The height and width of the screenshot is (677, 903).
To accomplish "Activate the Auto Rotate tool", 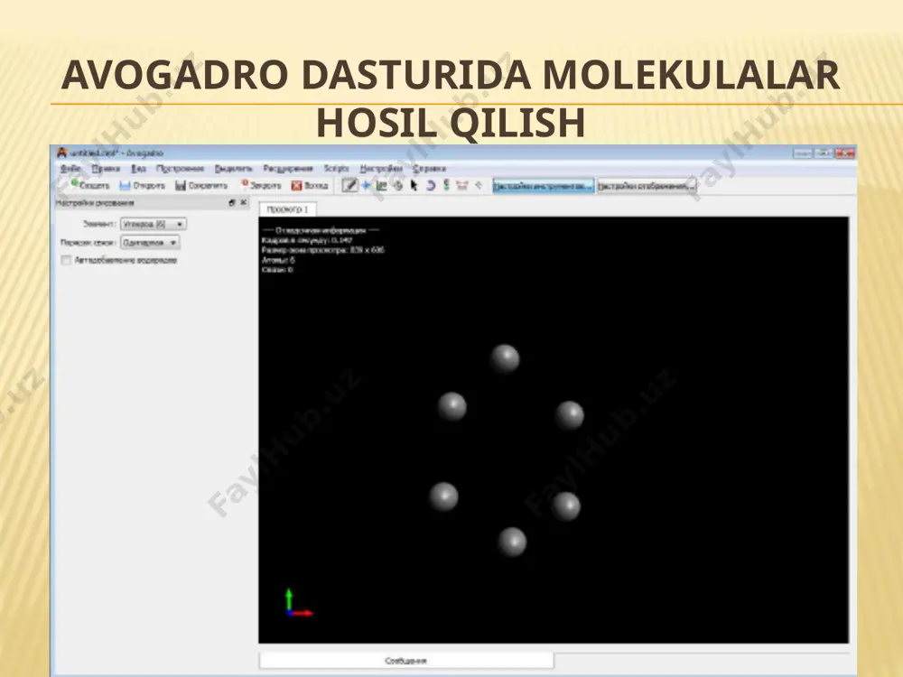I will pos(430,185).
